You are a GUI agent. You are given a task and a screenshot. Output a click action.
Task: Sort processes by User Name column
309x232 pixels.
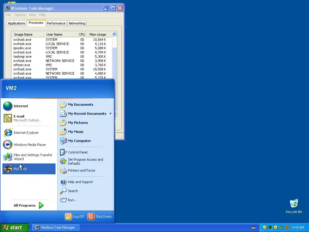click(60, 34)
